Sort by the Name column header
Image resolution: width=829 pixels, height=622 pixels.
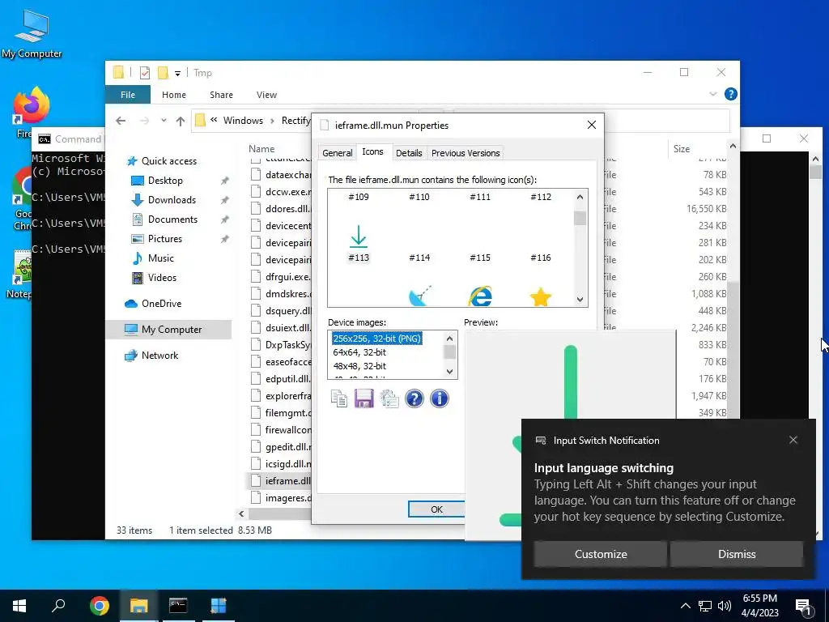pos(261,149)
